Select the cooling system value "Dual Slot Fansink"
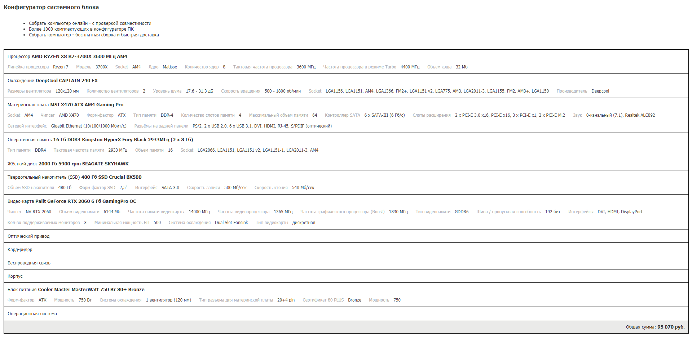 tap(232, 223)
